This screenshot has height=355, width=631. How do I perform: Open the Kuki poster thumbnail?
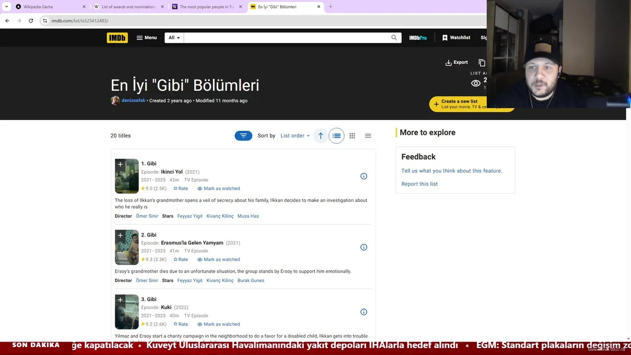[x=127, y=312]
